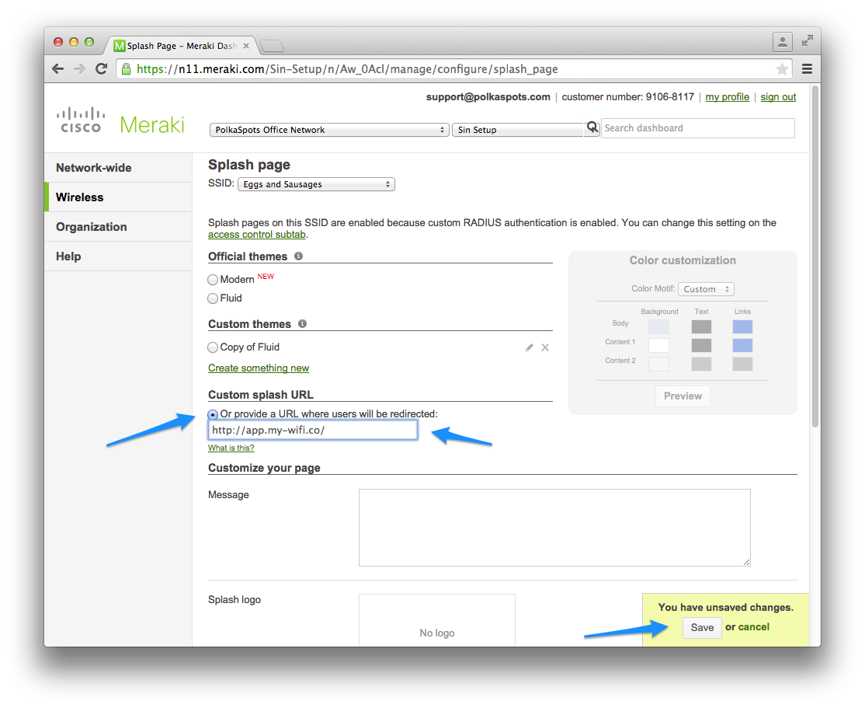Click the Content 1 Background swatch
Image resolution: width=865 pixels, height=708 pixels.
658,346
